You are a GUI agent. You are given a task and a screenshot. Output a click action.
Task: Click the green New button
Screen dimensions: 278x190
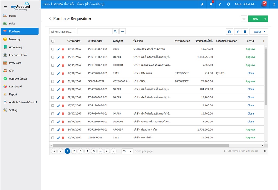(255, 19)
